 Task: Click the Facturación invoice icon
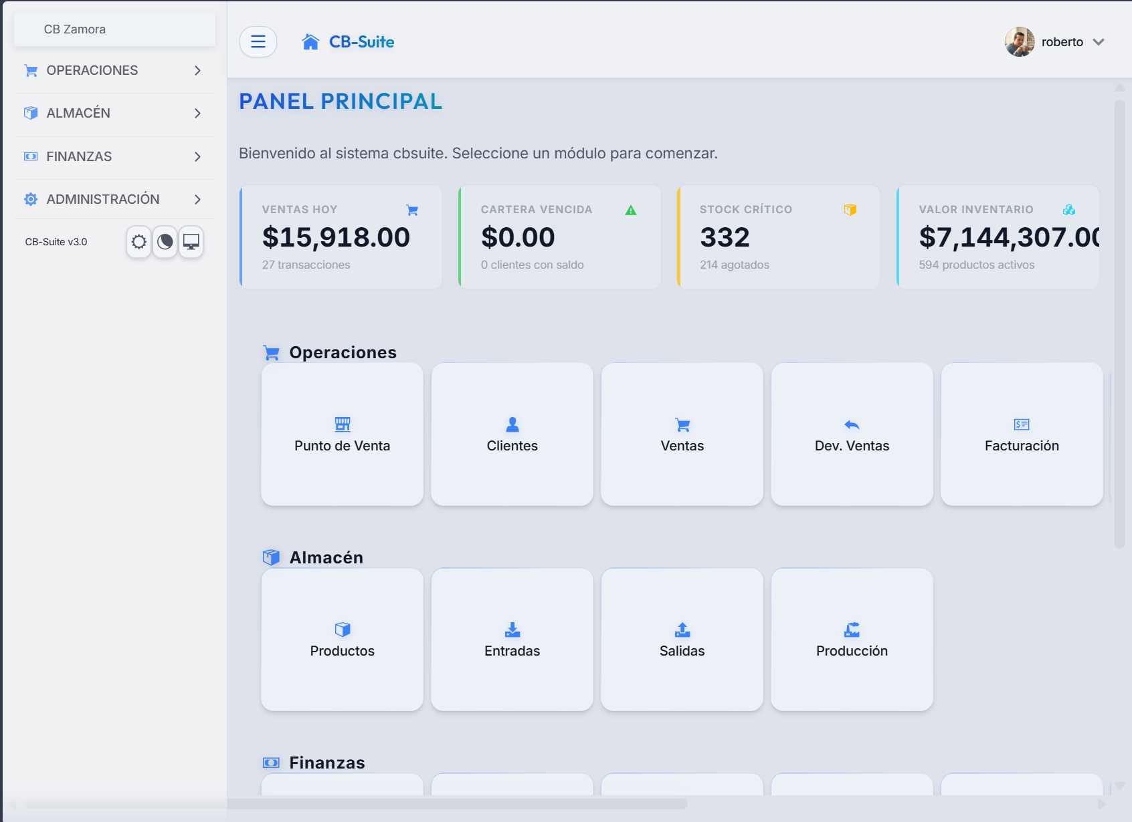(x=1022, y=424)
